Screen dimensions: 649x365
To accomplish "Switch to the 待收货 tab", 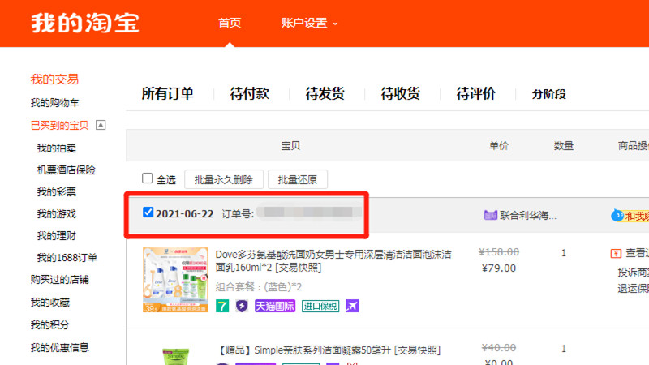I will pos(400,93).
